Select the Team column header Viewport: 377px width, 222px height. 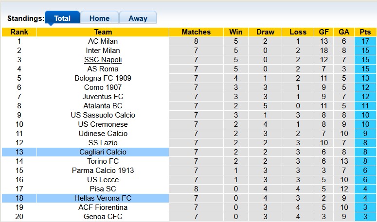[x=103, y=32]
